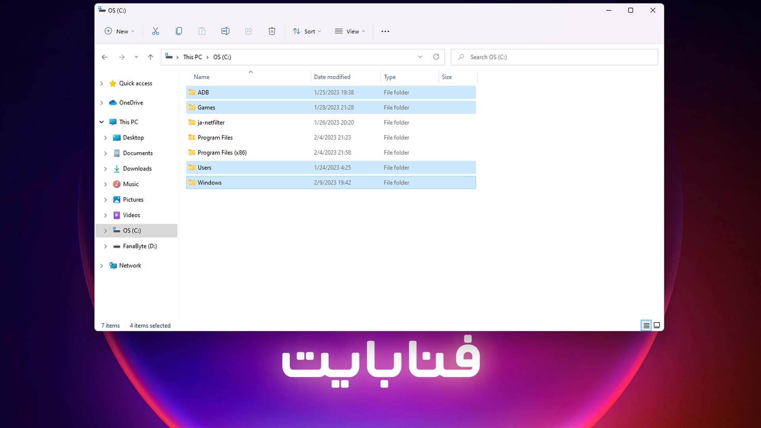Screen dimensions: 761x428
Task: Expand the Downloads tree node
Action: click(105, 168)
